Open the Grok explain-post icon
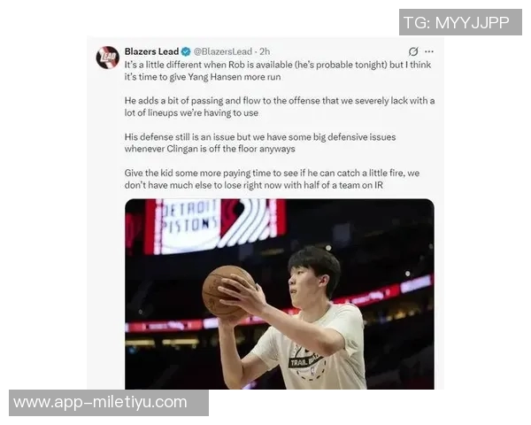531x425 pixels. (412, 51)
